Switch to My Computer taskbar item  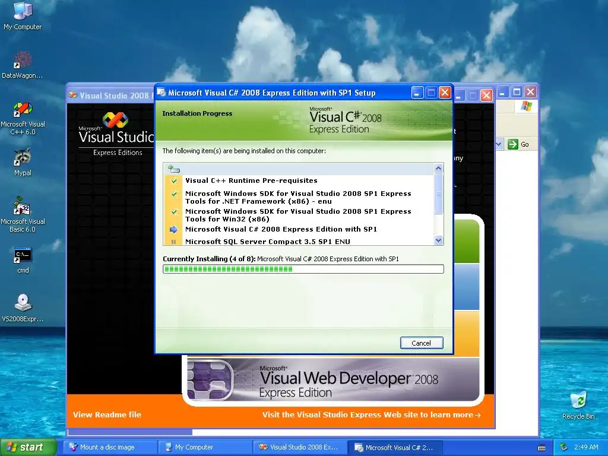[x=205, y=448]
